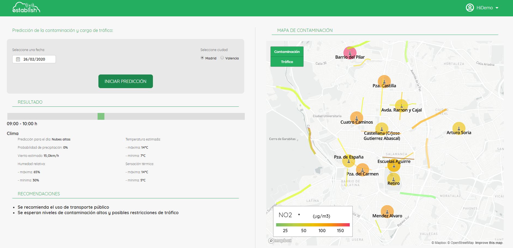Select the Valencia city radio button
This screenshot has width=513, height=248.
[x=222, y=58]
